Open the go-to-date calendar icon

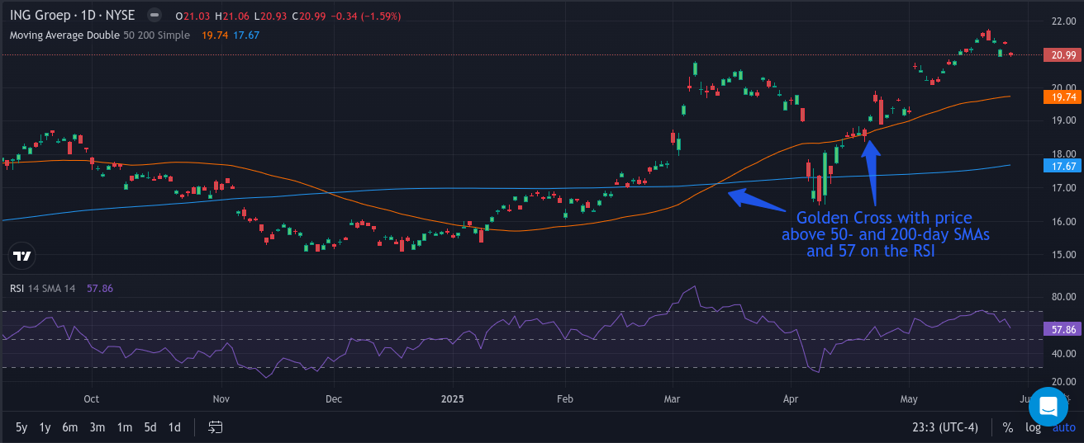(x=216, y=427)
